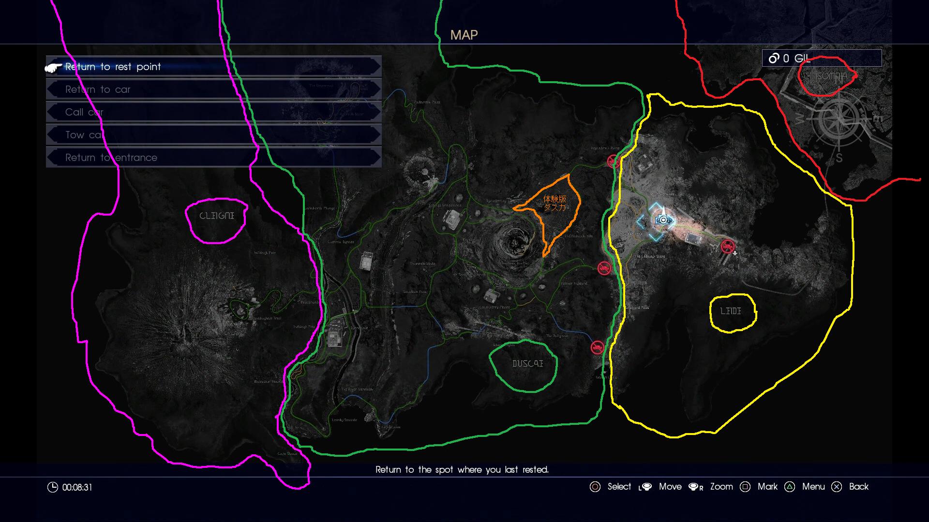
Task: Click the Cleigne region label
Action: [x=217, y=216]
